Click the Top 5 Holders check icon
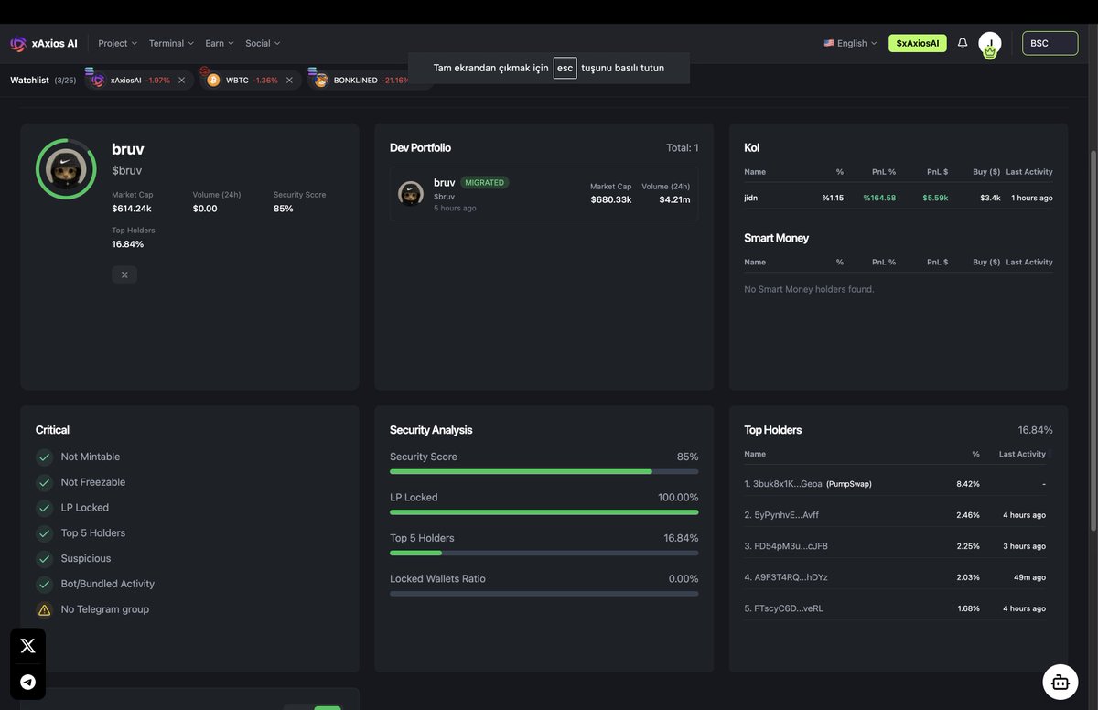 [44, 533]
